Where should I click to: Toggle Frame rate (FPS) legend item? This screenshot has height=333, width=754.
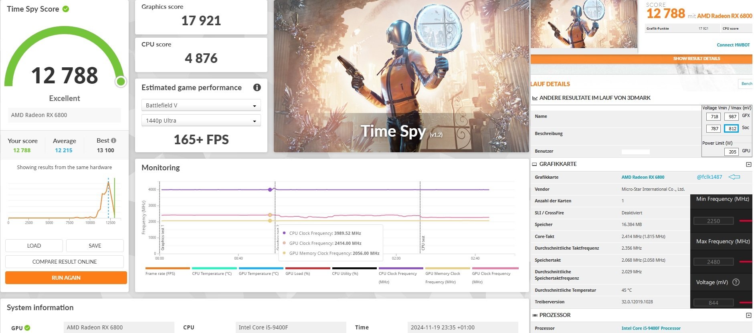click(x=168, y=271)
